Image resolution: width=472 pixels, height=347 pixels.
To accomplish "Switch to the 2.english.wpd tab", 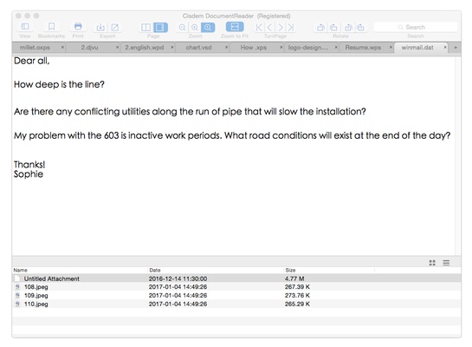I will point(147,48).
